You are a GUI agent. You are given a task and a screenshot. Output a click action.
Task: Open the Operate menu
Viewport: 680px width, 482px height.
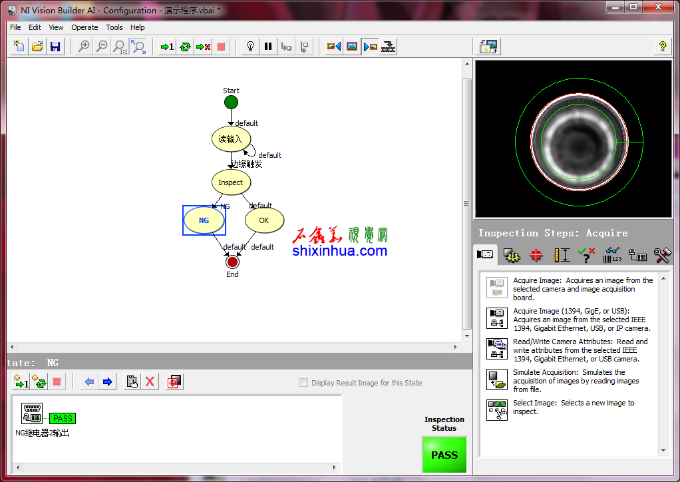(x=85, y=27)
